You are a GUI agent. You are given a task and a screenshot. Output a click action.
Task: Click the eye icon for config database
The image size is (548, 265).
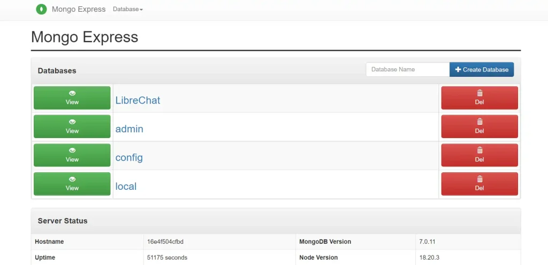click(x=72, y=151)
